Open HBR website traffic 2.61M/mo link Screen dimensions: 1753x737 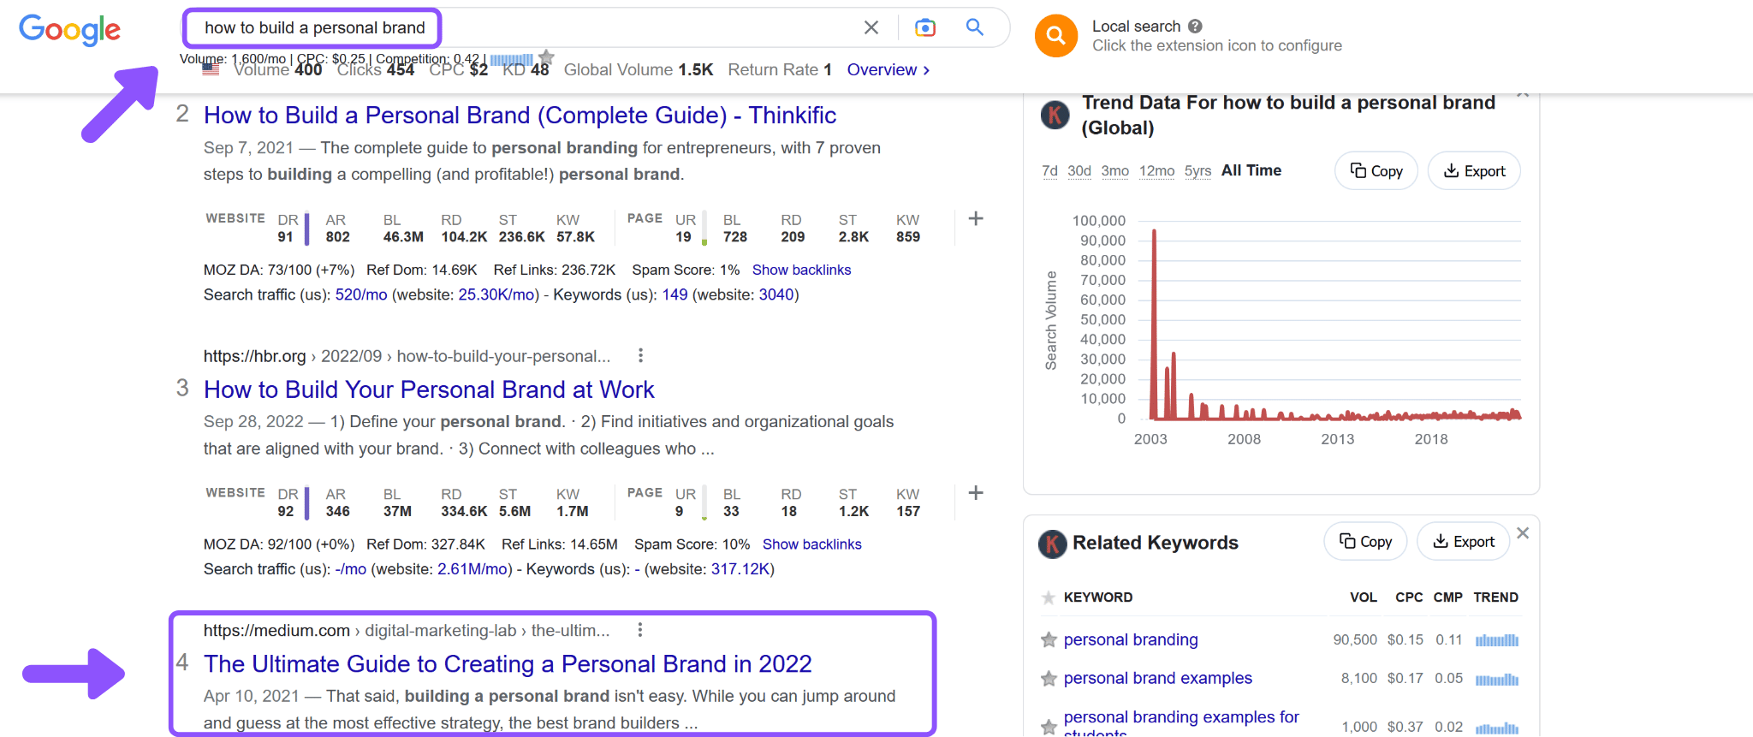click(472, 569)
